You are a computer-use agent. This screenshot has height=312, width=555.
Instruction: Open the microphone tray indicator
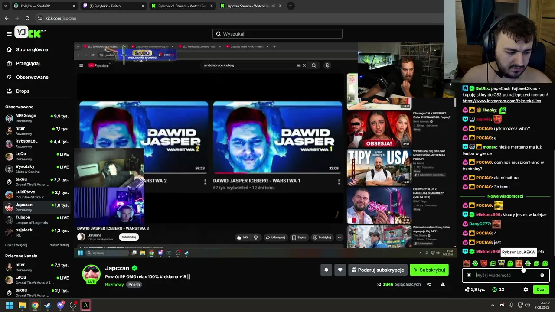click(511, 305)
